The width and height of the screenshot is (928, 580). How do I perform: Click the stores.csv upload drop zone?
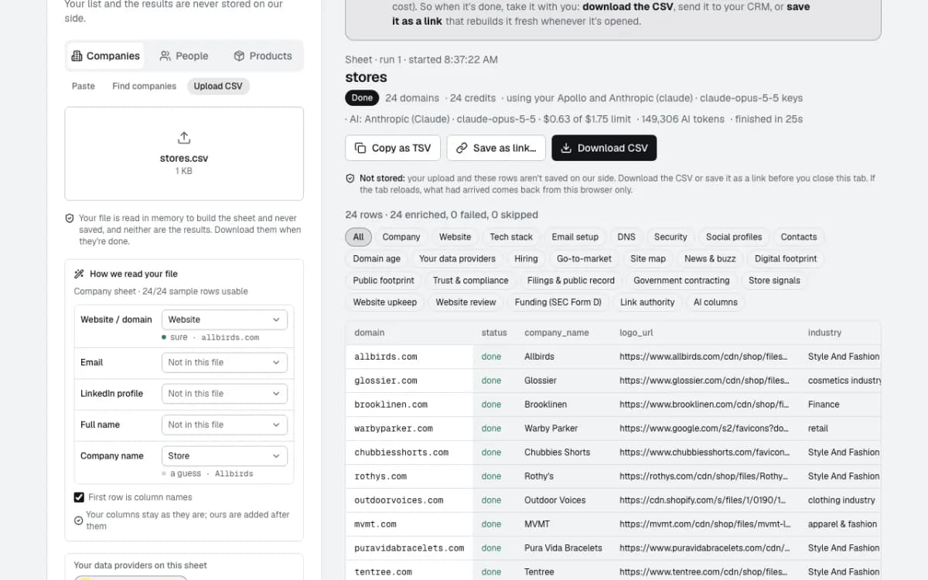(184, 154)
